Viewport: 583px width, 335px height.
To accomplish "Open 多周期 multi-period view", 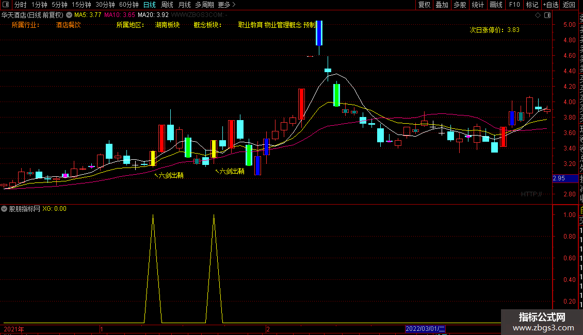I will tap(204, 5).
